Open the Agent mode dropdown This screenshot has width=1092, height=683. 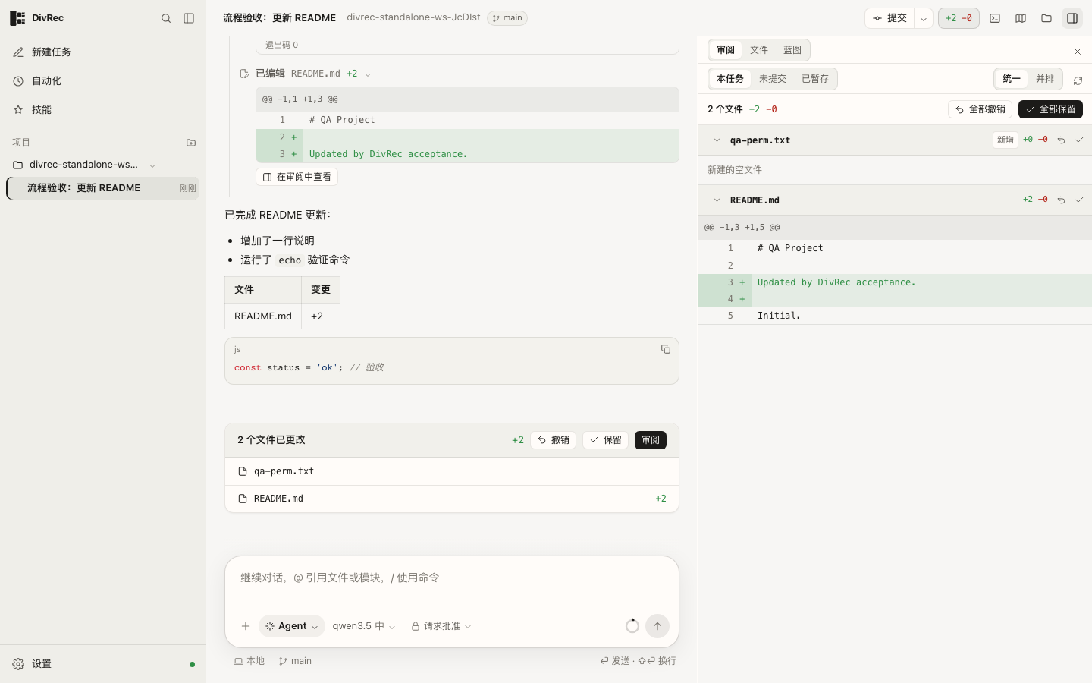(x=292, y=626)
